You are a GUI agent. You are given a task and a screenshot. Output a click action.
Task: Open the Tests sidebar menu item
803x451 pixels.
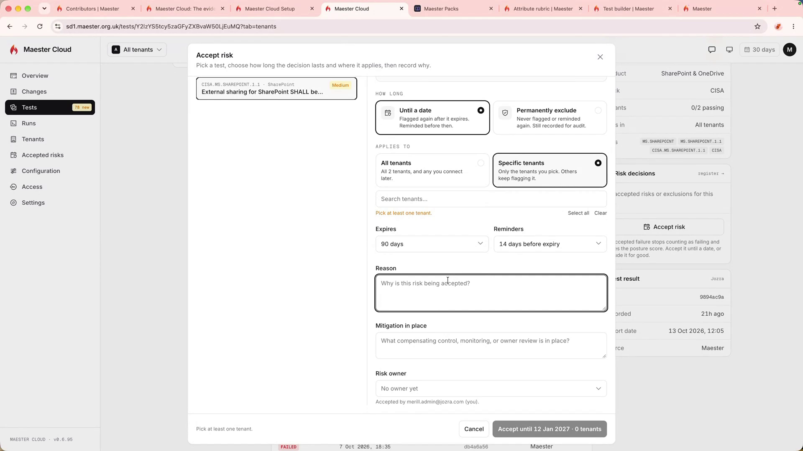[x=50, y=107]
